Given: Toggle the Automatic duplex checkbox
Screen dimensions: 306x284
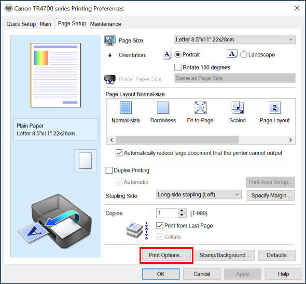Looking at the screenshot, I should click(x=119, y=182).
